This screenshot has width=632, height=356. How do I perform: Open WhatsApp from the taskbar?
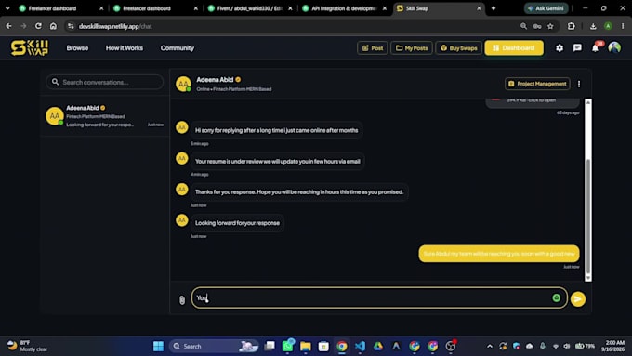click(288, 346)
